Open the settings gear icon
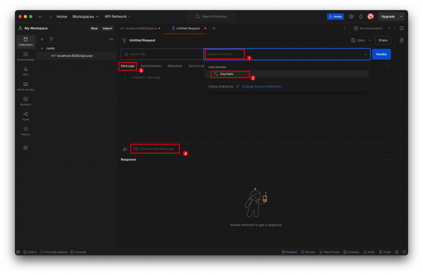The height and width of the screenshot is (275, 423). (x=351, y=16)
